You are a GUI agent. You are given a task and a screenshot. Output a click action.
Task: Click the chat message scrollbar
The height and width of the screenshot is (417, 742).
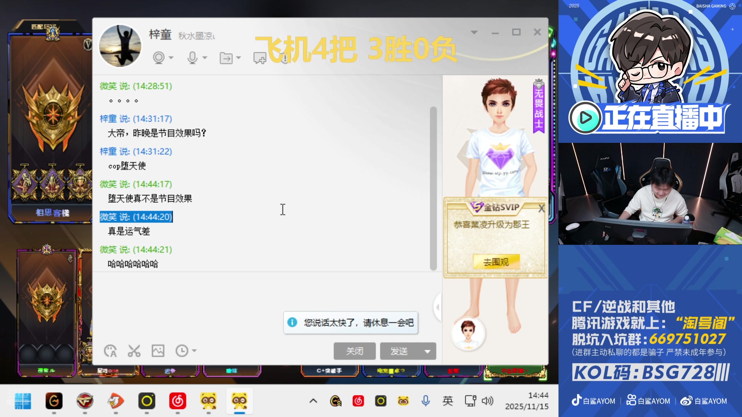click(x=433, y=188)
